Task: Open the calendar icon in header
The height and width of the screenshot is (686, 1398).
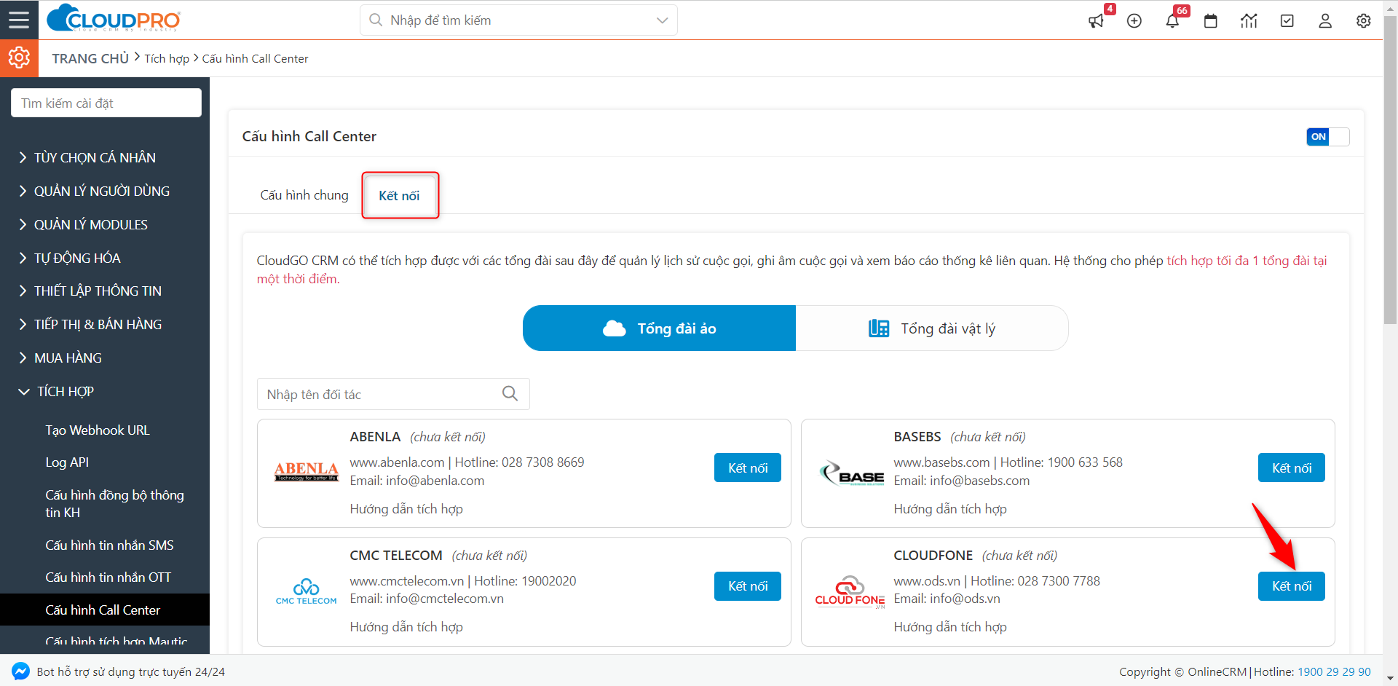Action: point(1211,21)
